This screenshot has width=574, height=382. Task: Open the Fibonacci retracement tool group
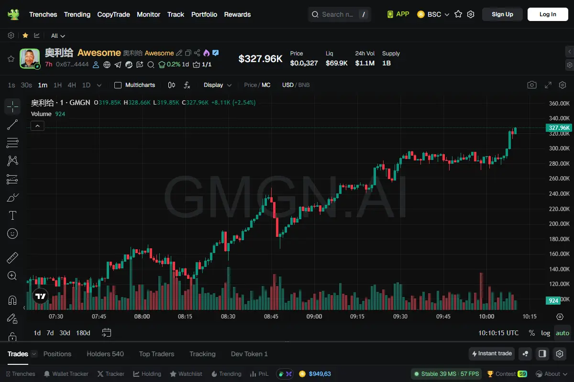coord(12,143)
